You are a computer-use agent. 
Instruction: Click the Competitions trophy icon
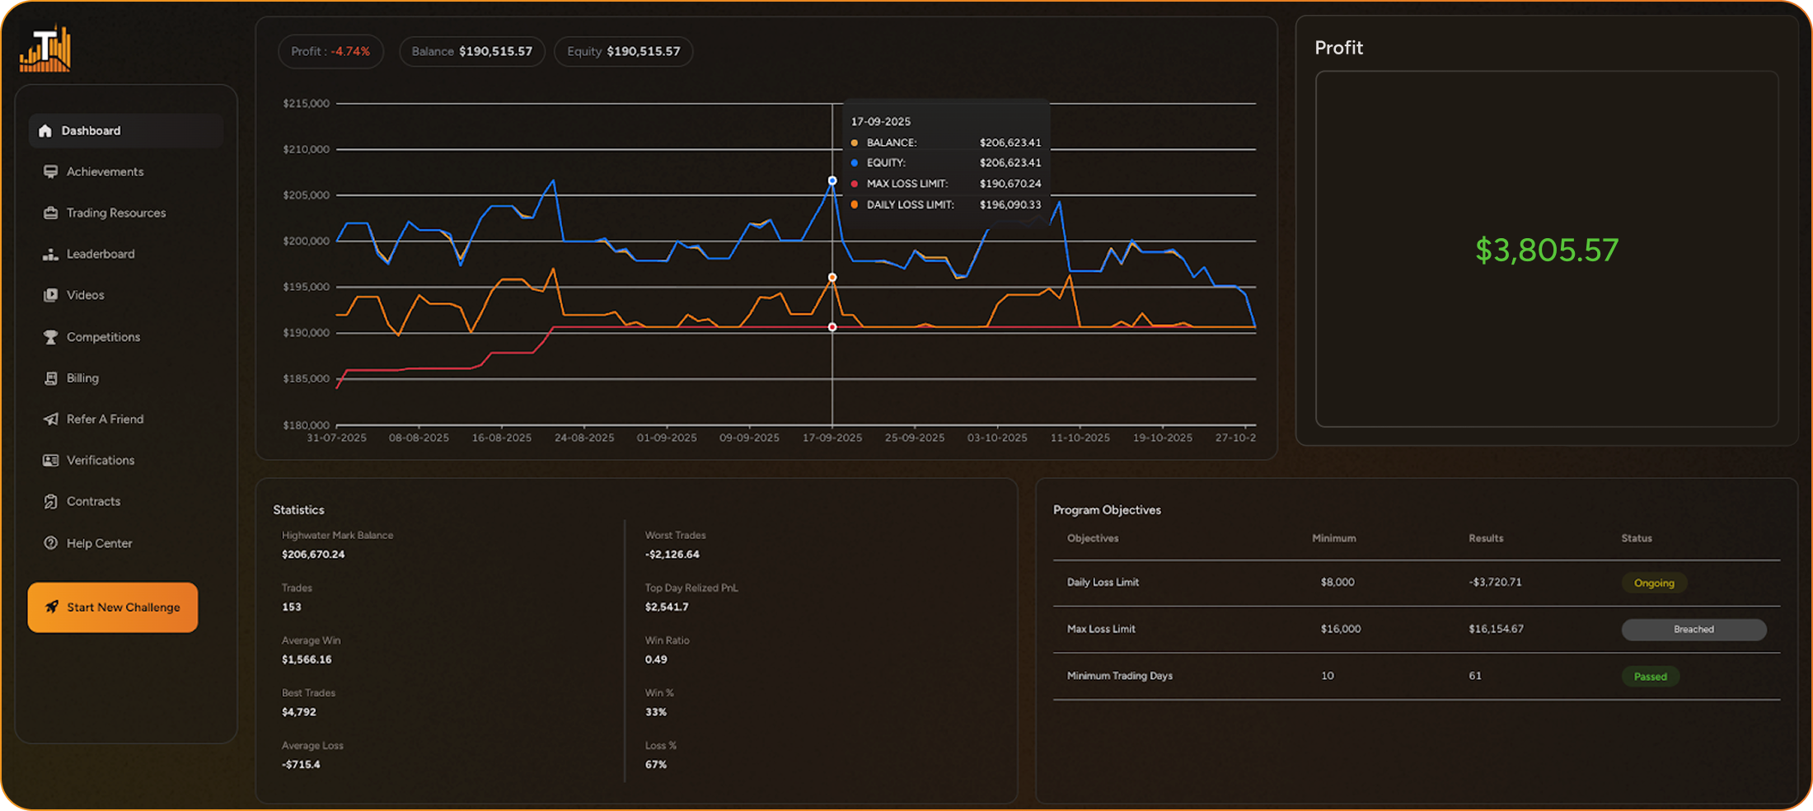tap(50, 337)
